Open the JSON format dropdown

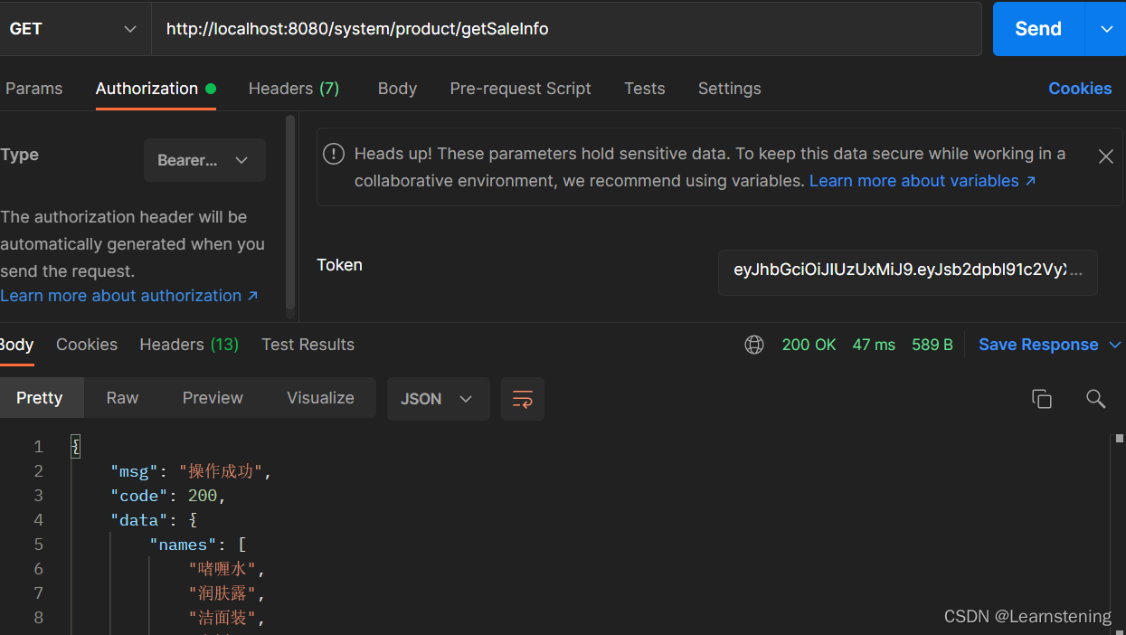tap(439, 399)
